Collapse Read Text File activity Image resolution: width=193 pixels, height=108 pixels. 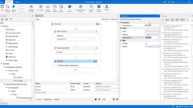(96, 31)
